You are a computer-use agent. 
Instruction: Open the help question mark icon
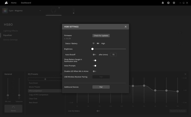click(x=168, y=3)
